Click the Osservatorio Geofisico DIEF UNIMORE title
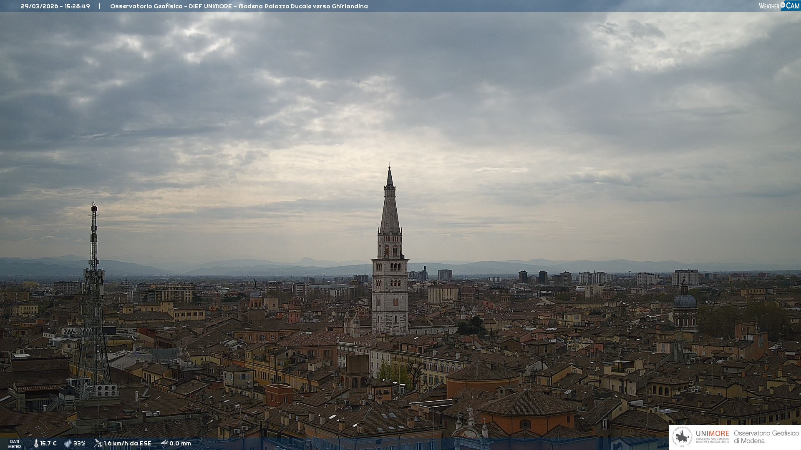 [239, 6]
